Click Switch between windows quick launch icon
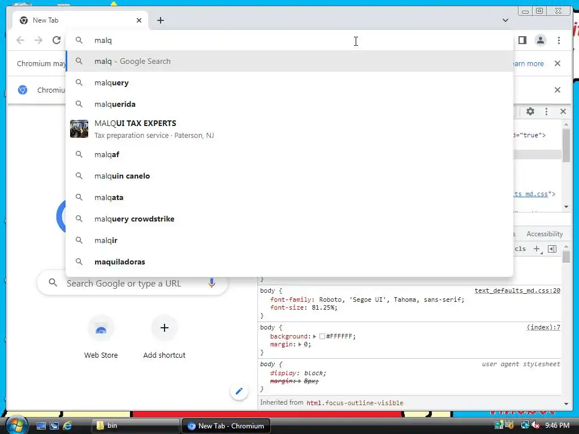This screenshot has height=434, width=579. click(x=54, y=426)
